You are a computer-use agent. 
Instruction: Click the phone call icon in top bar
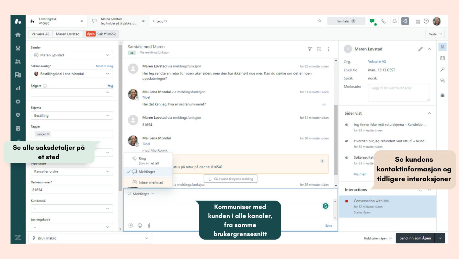(x=384, y=21)
